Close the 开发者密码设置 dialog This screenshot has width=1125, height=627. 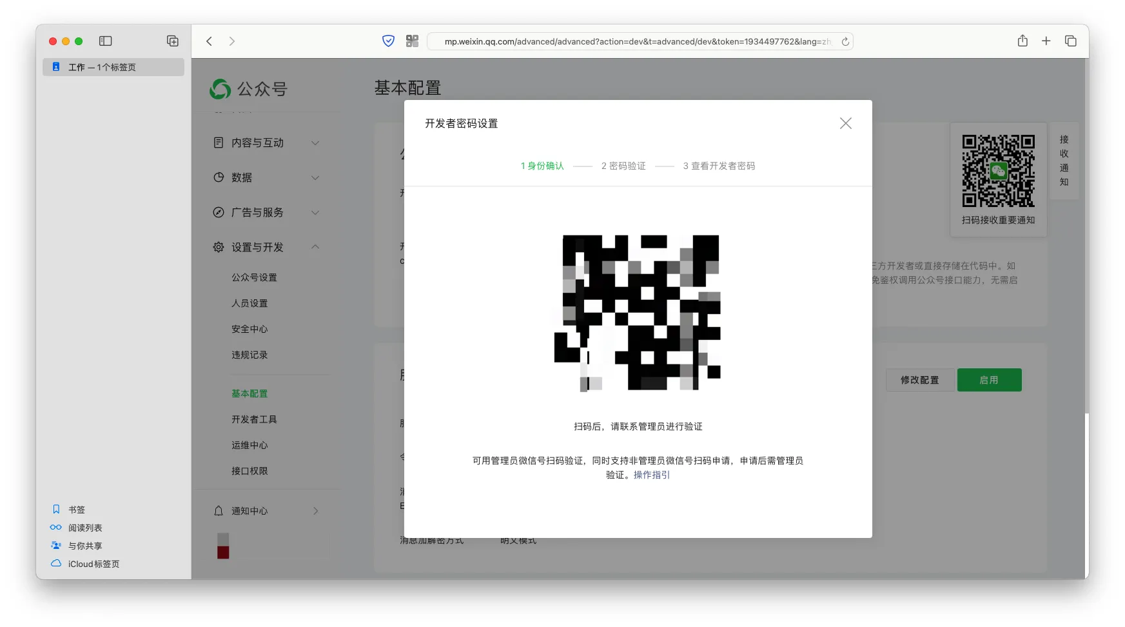[x=845, y=123]
